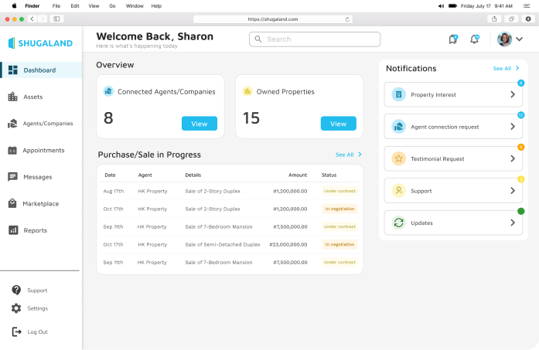Open the user profile dropdown arrow
The height and width of the screenshot is (350, 539).
pyautogui.click(x=520, y=39)
